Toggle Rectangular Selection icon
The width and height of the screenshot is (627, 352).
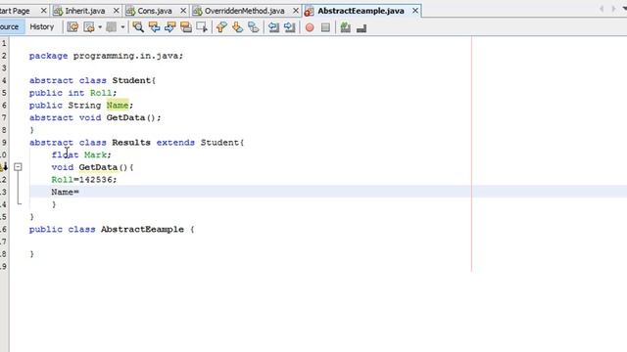point(202,27)
